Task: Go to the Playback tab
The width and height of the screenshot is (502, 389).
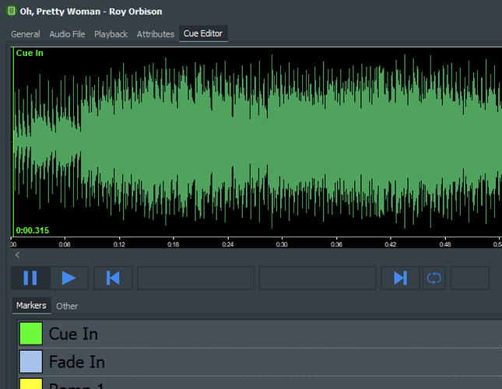Action: click(111, 34)
